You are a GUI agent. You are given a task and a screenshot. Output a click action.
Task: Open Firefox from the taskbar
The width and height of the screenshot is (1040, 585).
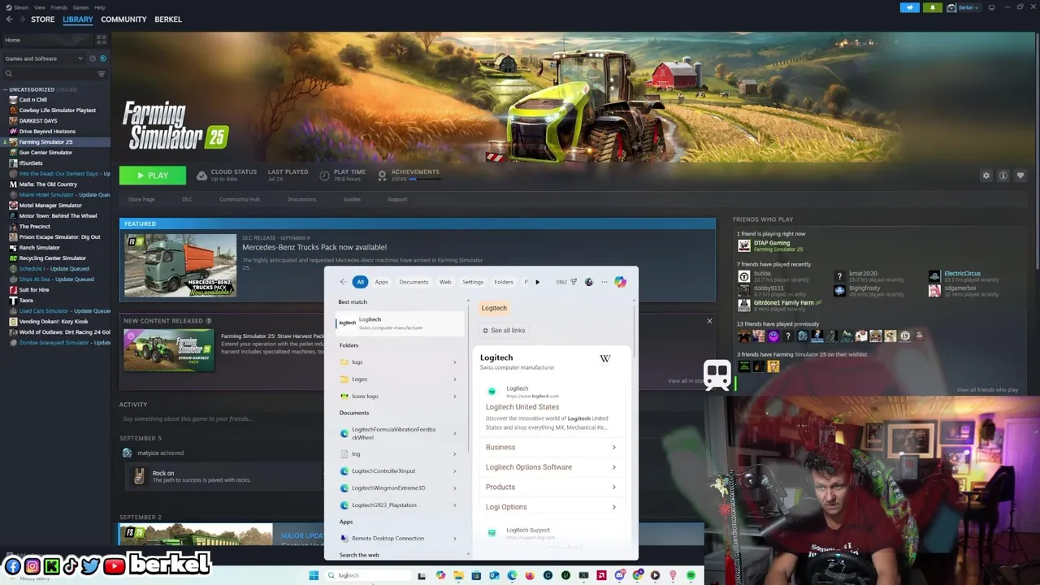(x=530, y=575)
